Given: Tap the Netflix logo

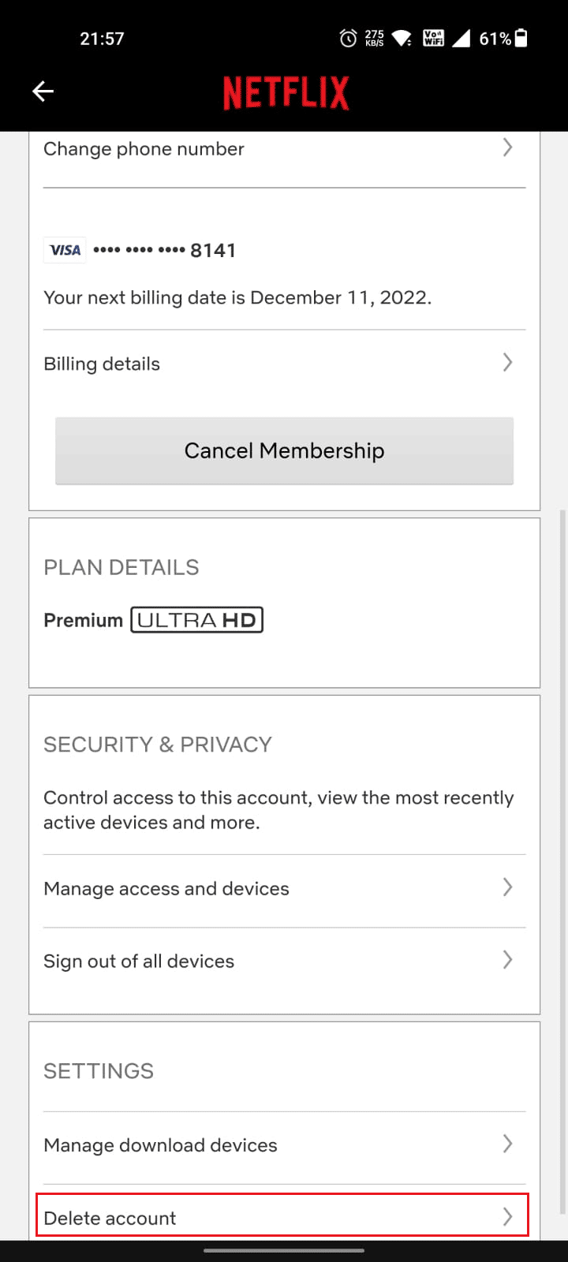Looking at the screenshot, I should 286,91.
